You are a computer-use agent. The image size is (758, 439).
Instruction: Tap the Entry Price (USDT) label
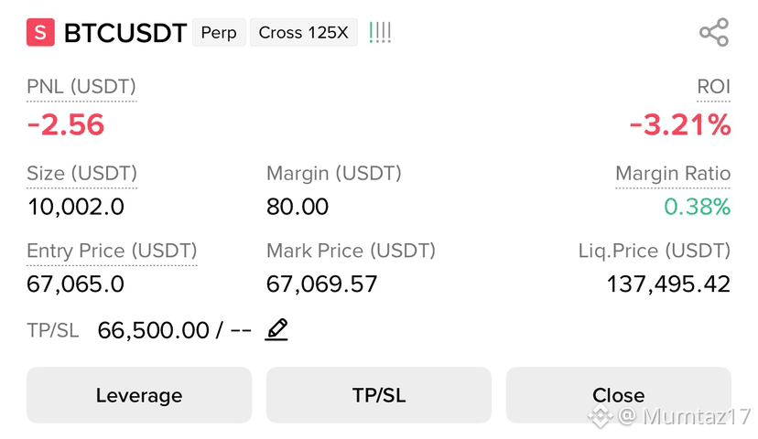pyautogui.click(x=112, y=251)
